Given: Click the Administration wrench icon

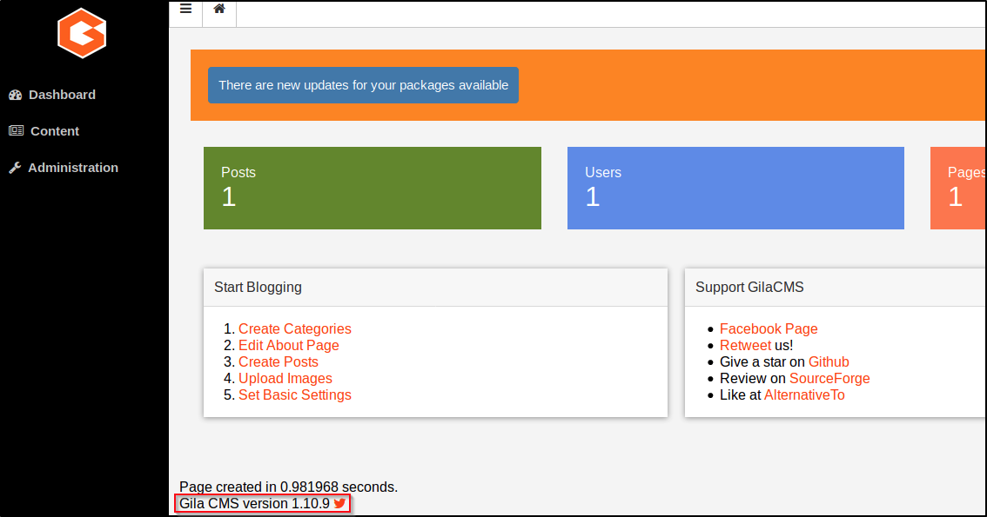Looking at the screenshot, I should 15,168.
